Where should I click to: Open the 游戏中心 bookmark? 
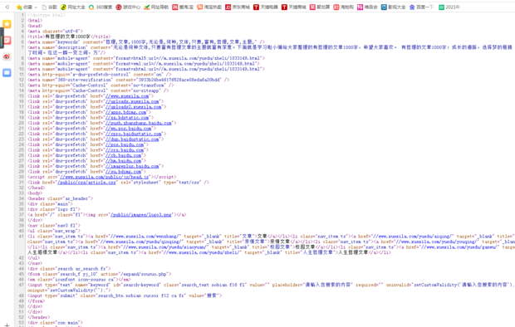tap(128, 7)
